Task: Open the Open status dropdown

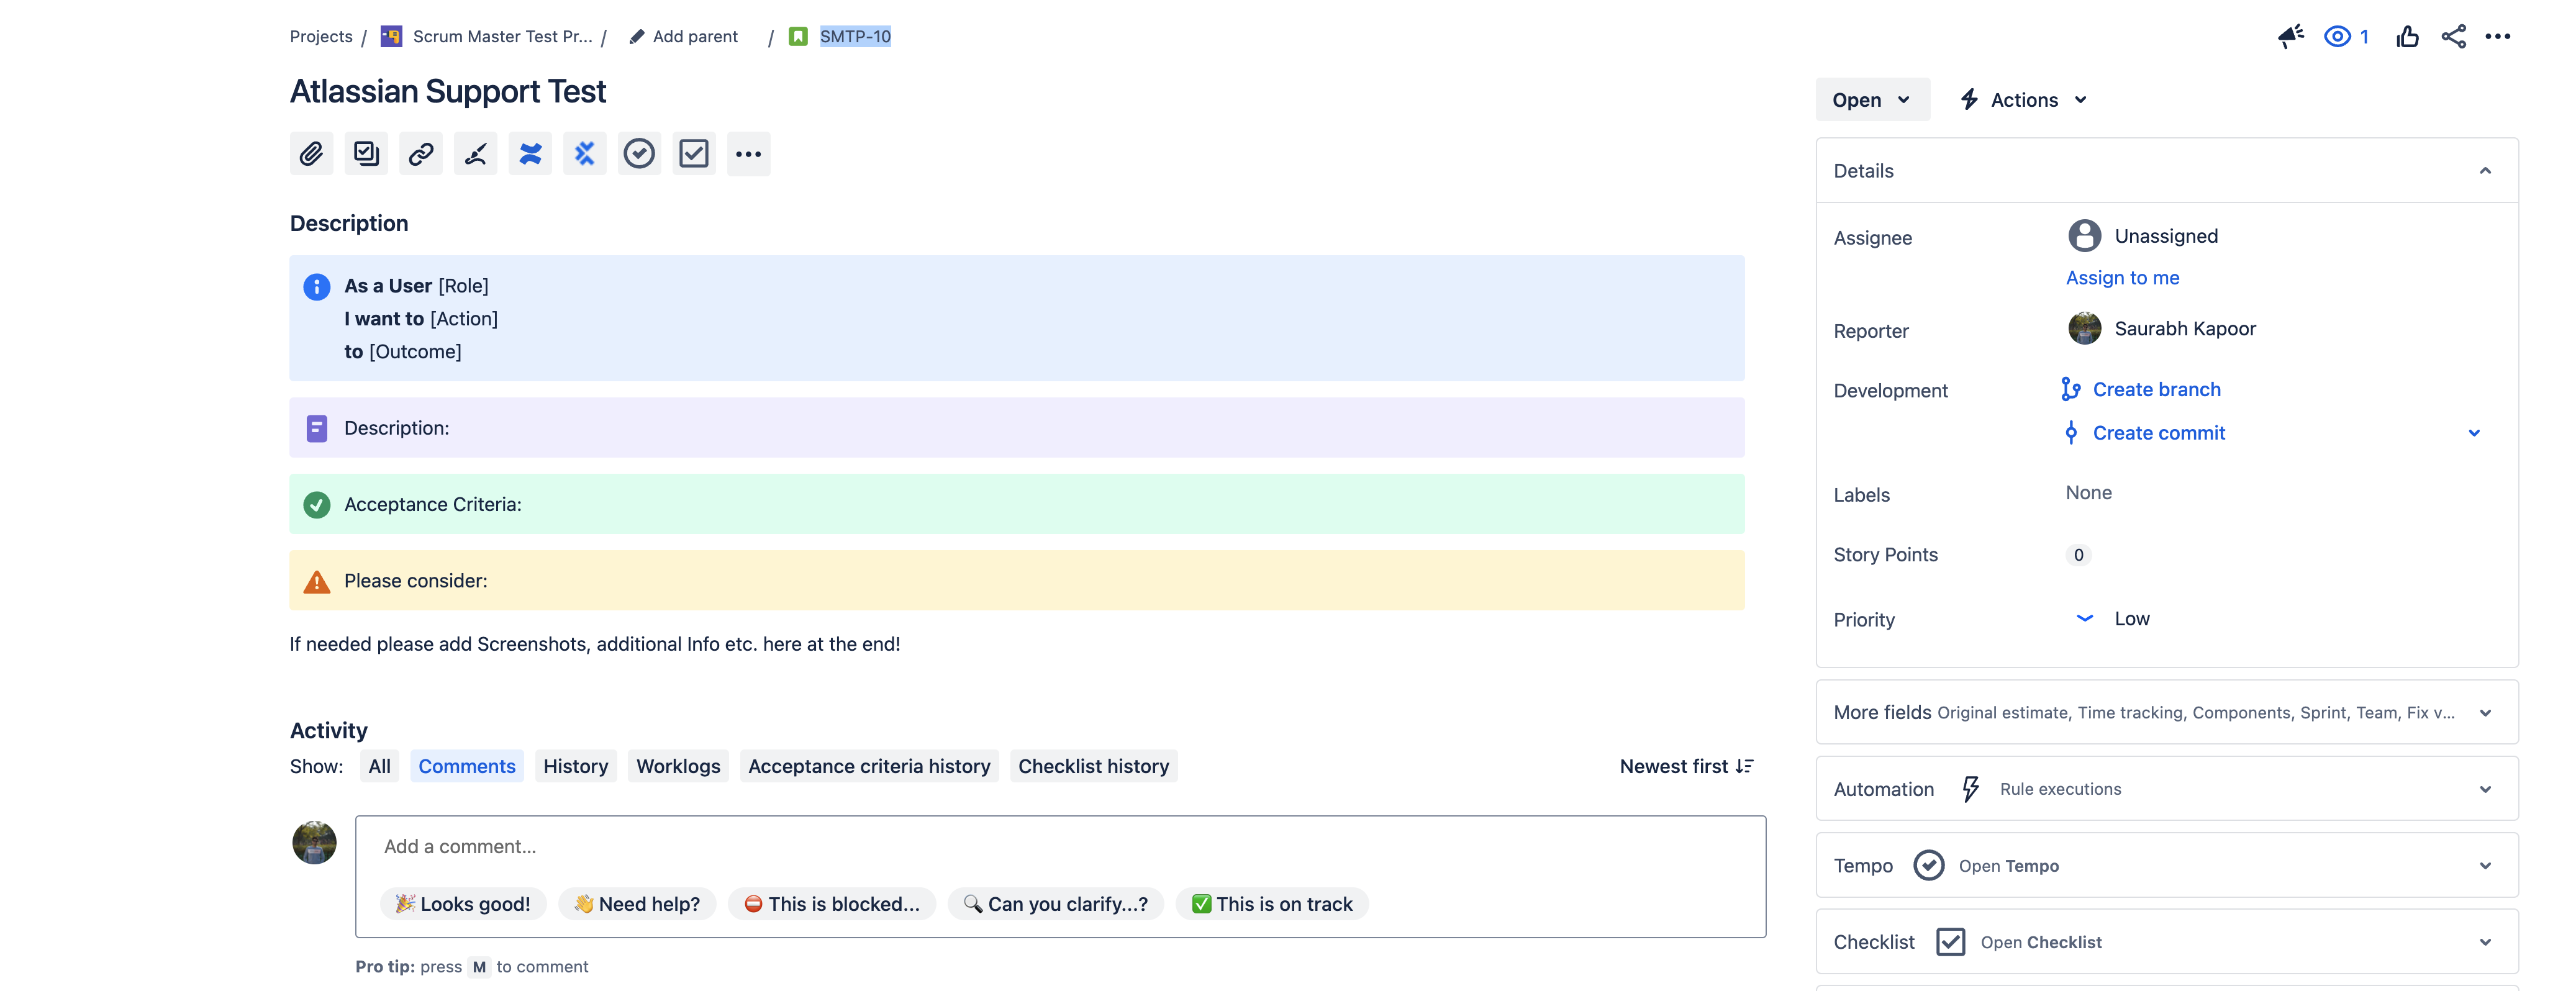Action: pyautogui.click(x=1871, y=100)
